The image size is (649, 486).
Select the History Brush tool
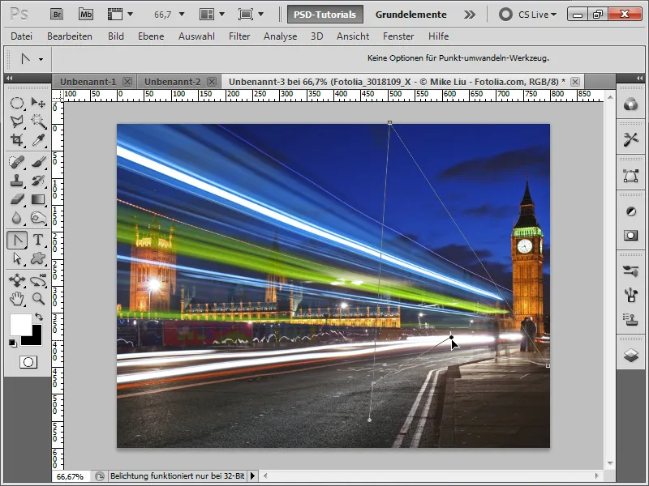click(38, 181)
